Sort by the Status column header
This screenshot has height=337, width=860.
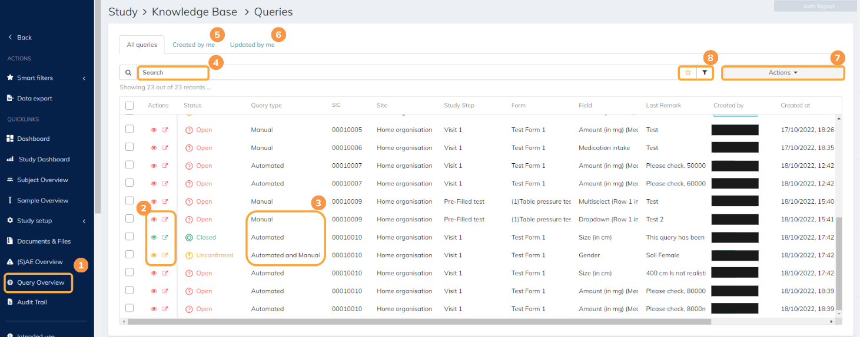click(x=192, y=106)
